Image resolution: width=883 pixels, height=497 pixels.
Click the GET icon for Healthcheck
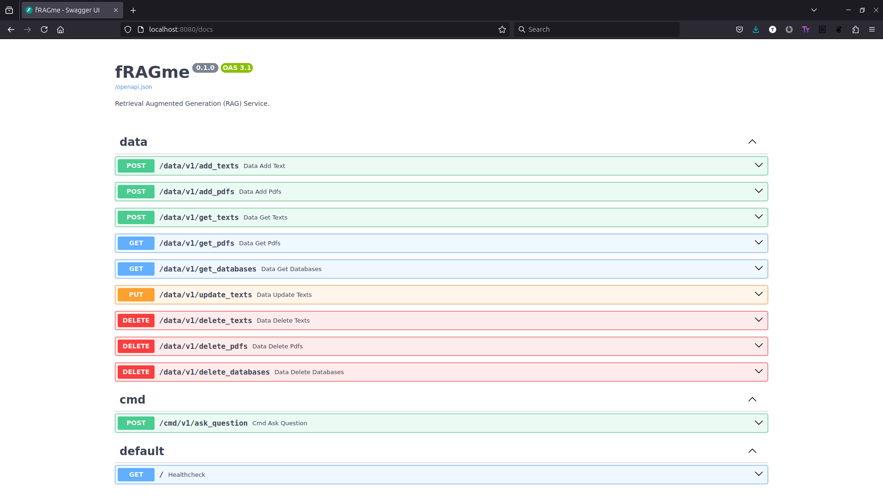click(137, 474)
